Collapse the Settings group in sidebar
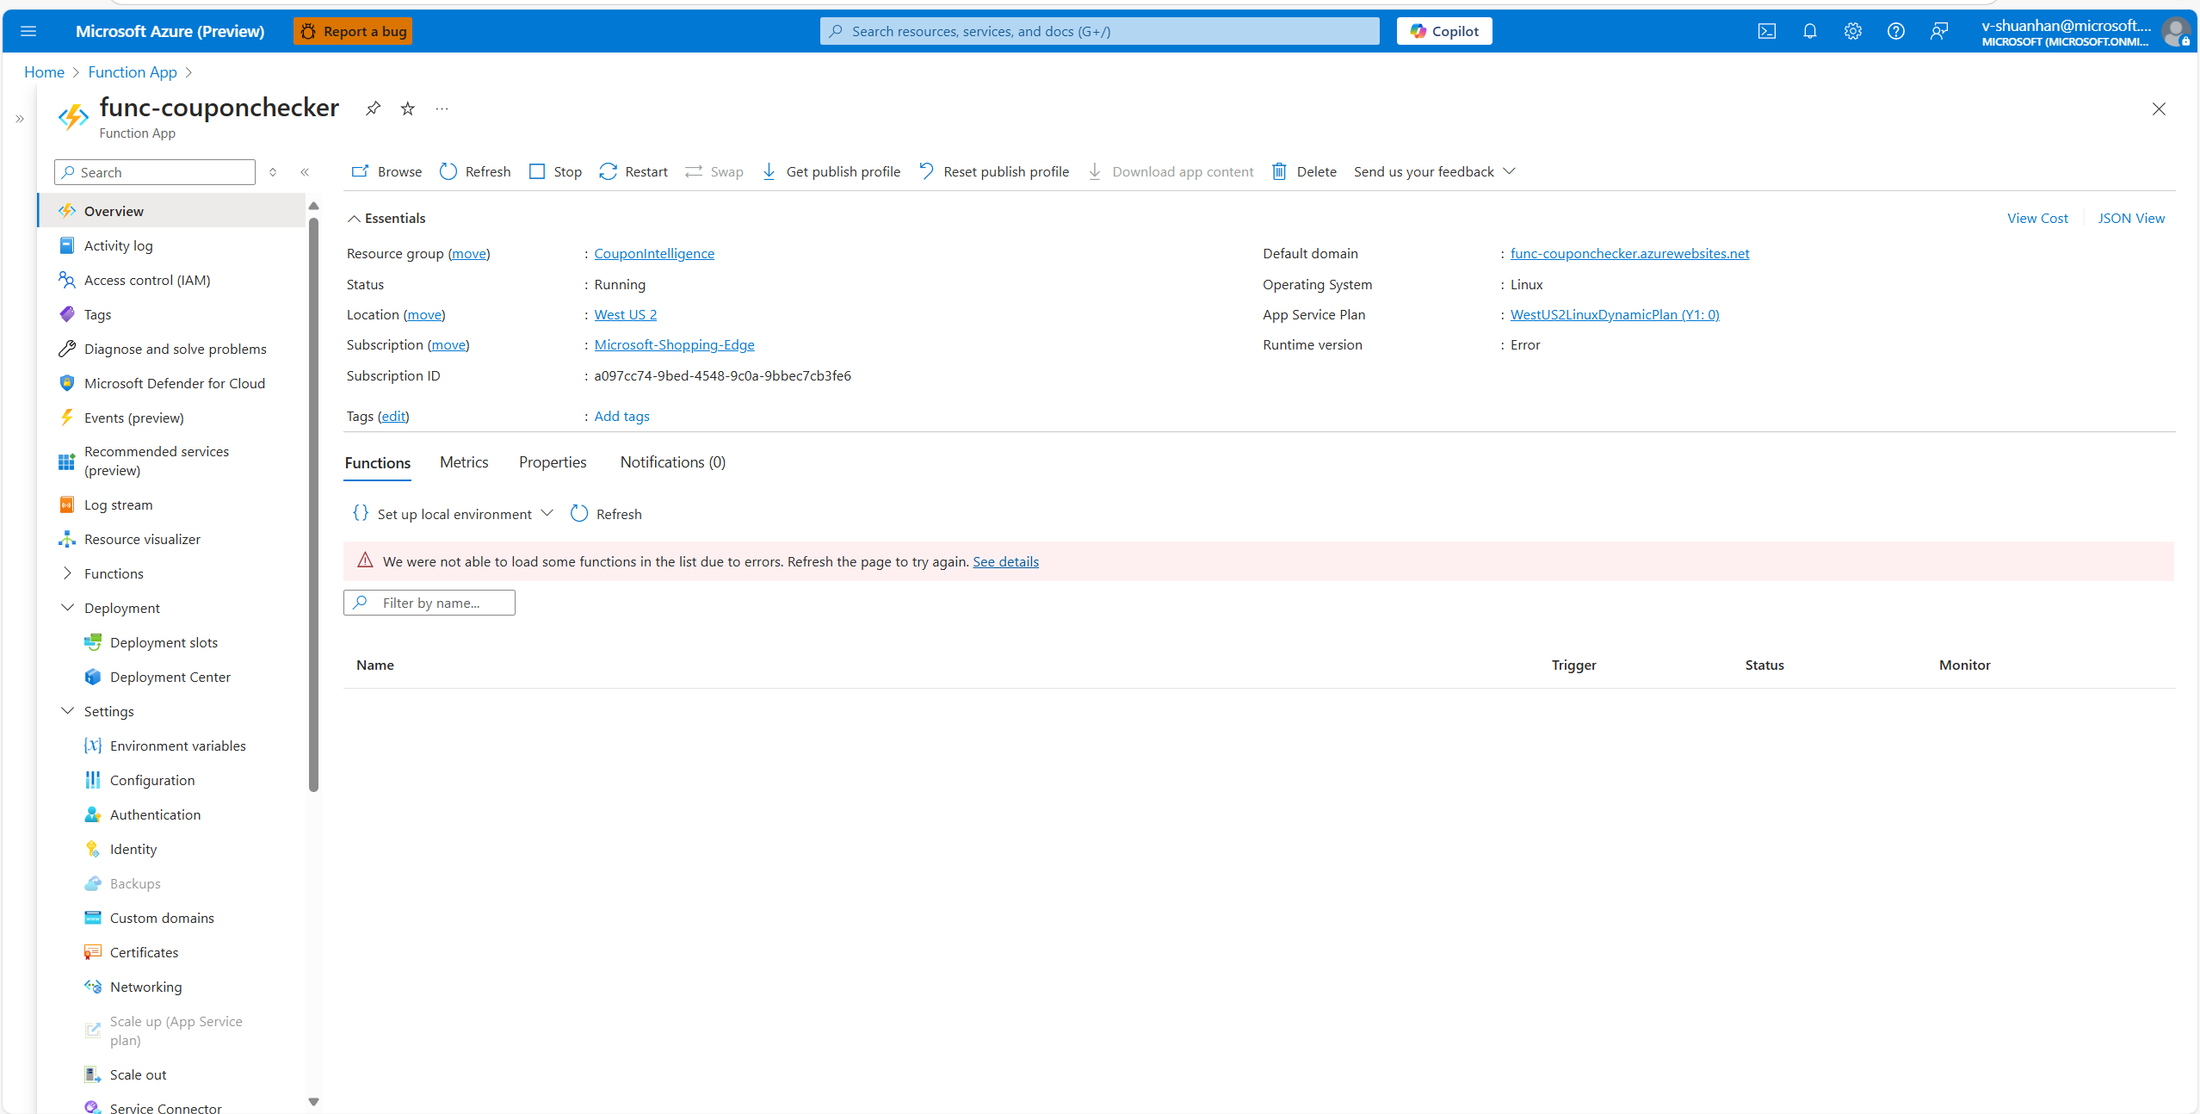 (x=67, y=711)
